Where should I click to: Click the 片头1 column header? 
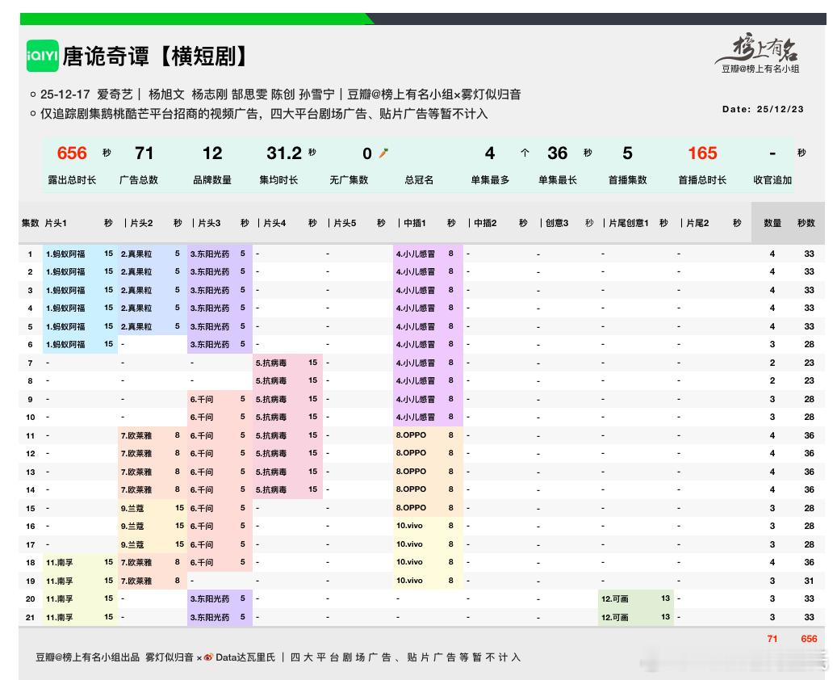coord(56,223)
